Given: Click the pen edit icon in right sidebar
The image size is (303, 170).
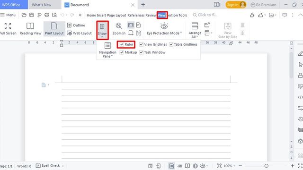Looking at the screenshot, I should pos(300,53).
